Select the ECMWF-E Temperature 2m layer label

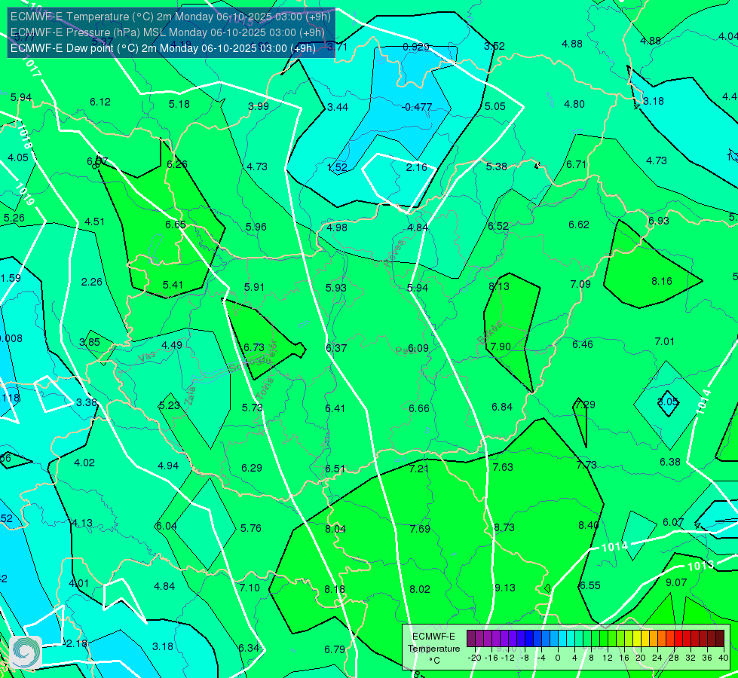tap(170, 17)
